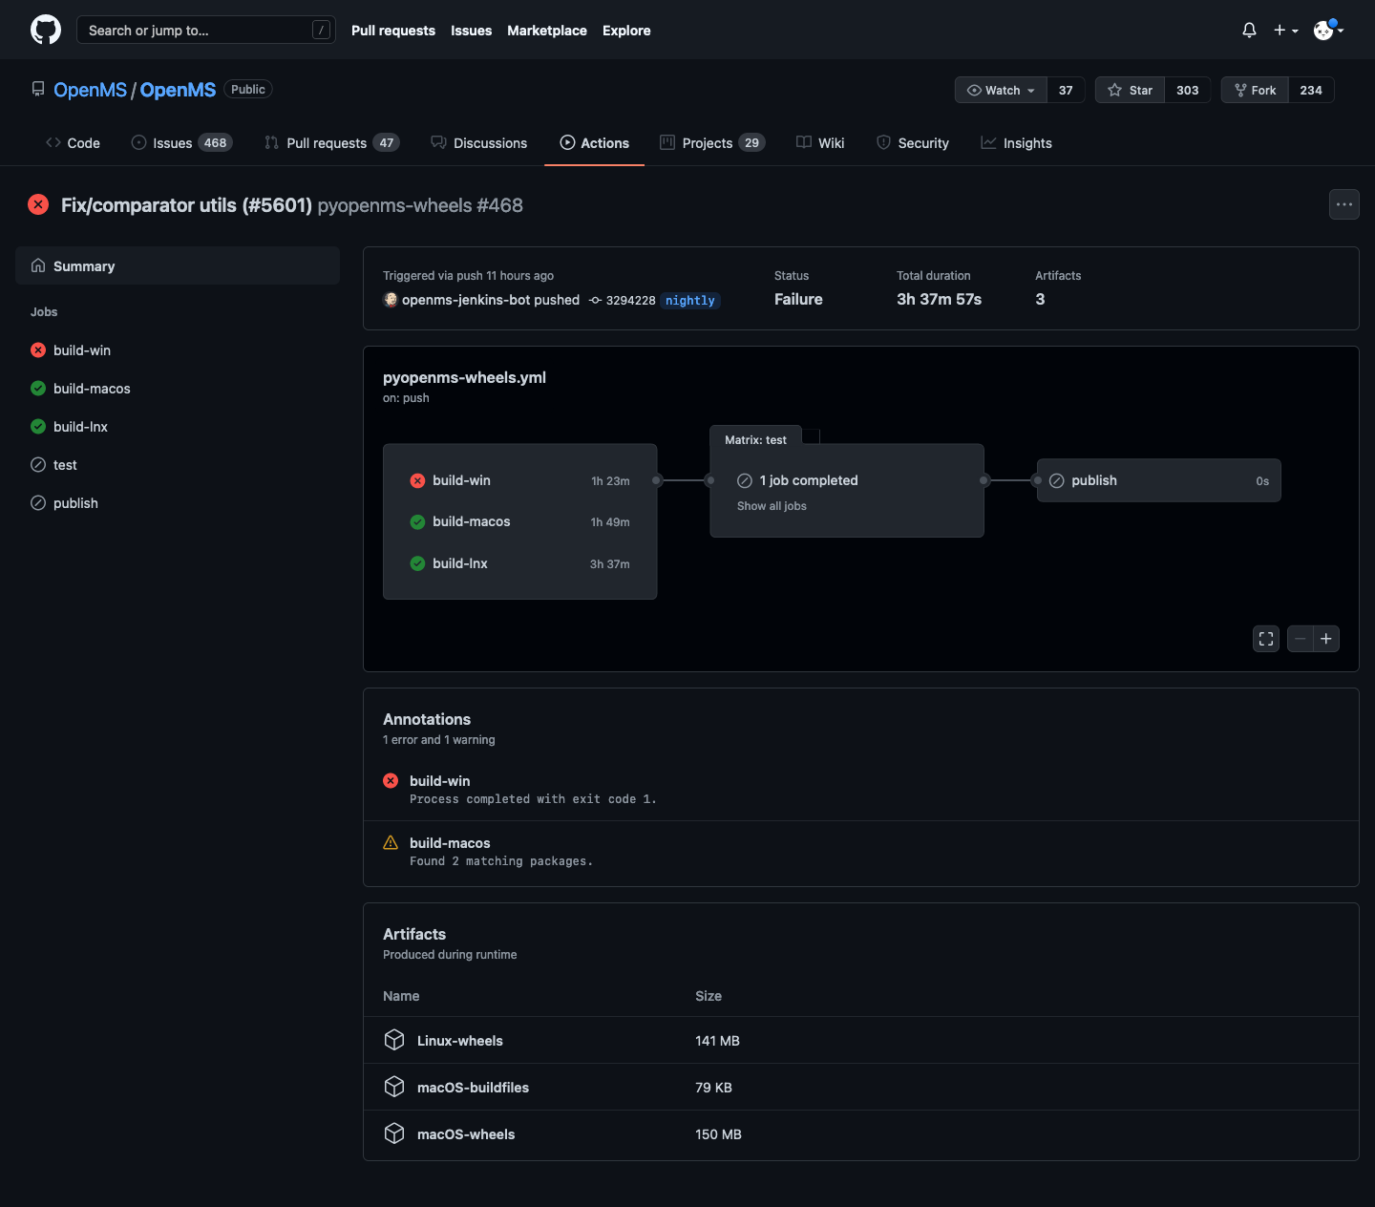Select Summary in the sidebar
The image size is (1375, 1207).
(x=178, y=265)
